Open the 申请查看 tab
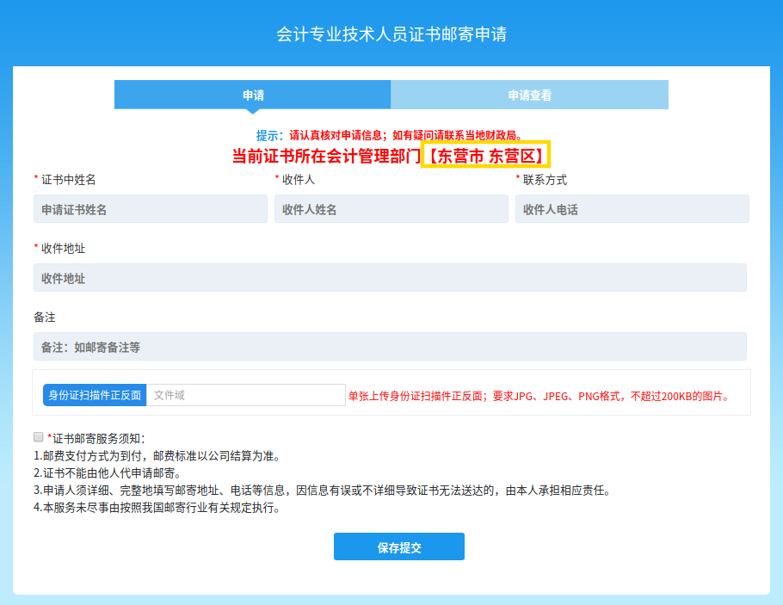This screenshot has width=783, height=605. pyautogui.click(x=529, y=96)
